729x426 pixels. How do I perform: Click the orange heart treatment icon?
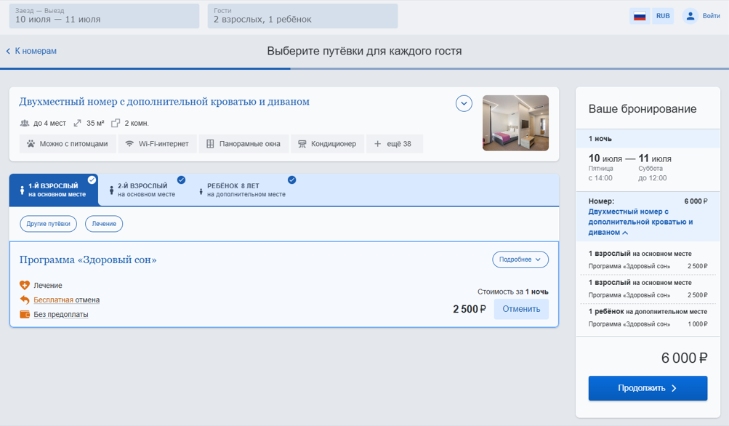coord(25,285)
